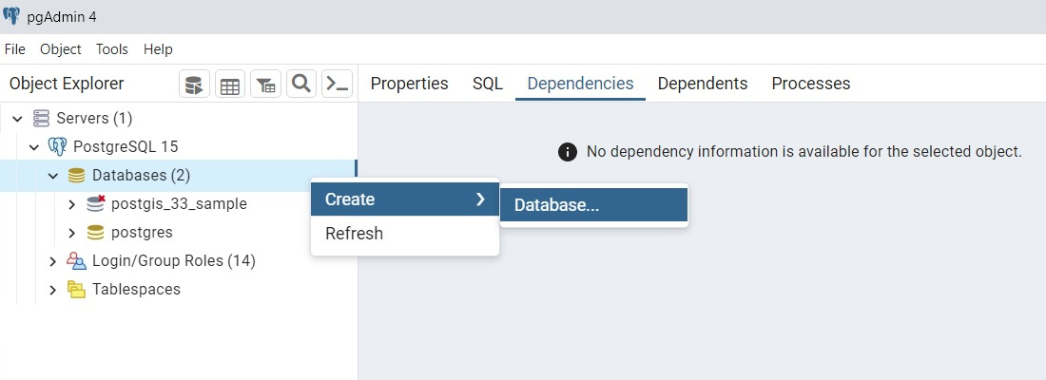
Task: Choose Create in the context menu
Action: pyautogui.click(x=405, y=199)
